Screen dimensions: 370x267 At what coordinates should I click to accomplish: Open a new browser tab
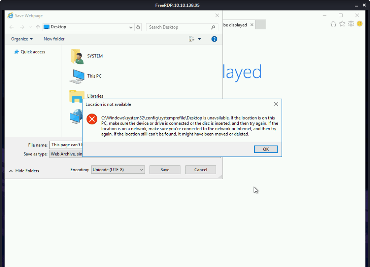point(261,25)
